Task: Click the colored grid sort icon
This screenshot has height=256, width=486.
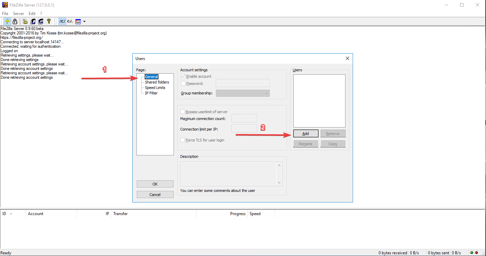Action: (78, 21)
